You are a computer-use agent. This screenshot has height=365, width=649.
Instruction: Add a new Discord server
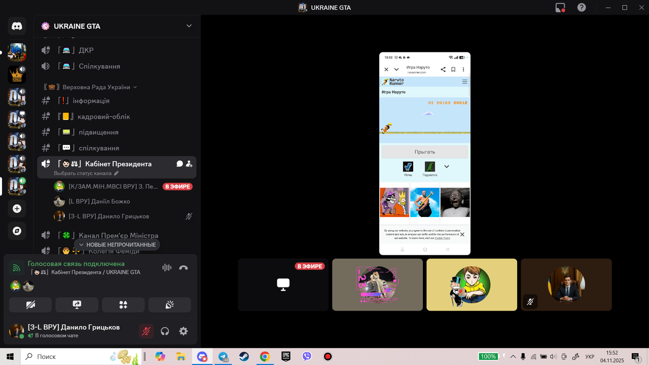pyautogui.click(x=17, y=208)
